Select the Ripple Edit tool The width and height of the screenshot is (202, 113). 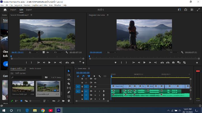[x=69, y=79]
